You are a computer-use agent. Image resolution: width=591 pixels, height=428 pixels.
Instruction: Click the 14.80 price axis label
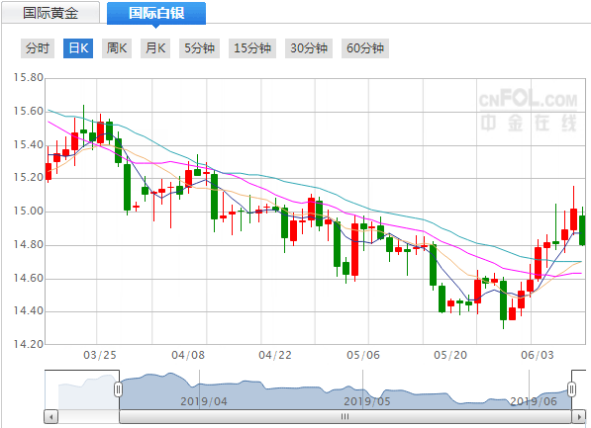pos(29,245)
